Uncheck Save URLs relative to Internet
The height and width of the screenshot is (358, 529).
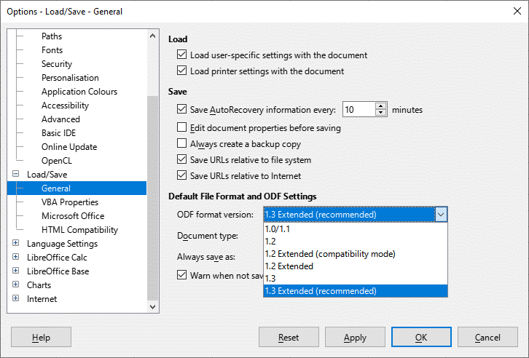182,175
